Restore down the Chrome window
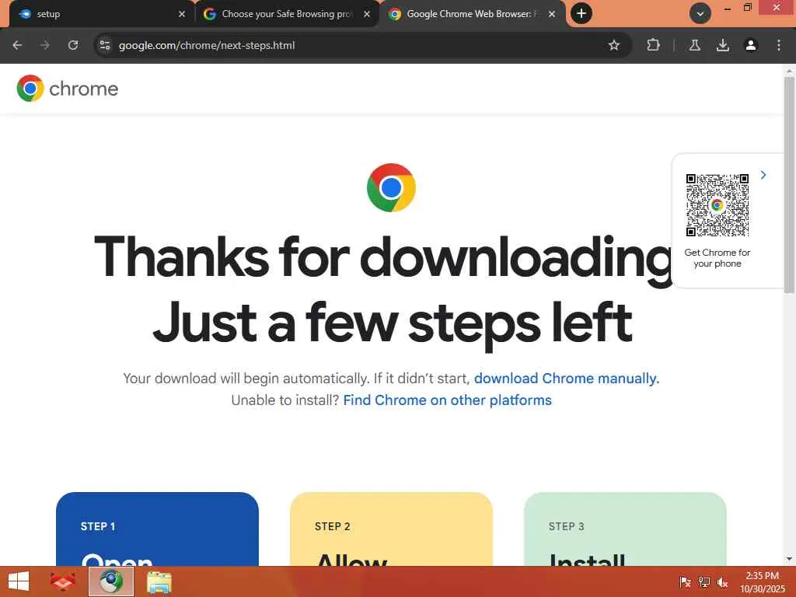 pyautogui.click(x=747, y=8)
